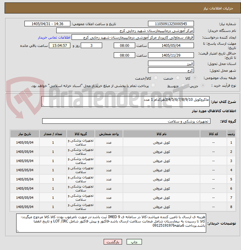Image resolution: width=241 pixels, height=250 pixels.
Task: Click the buyer organization name field
Action: 125,30
